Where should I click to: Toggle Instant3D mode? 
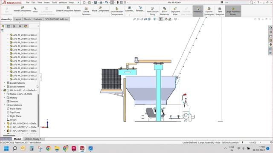click(x=198, y=11)
